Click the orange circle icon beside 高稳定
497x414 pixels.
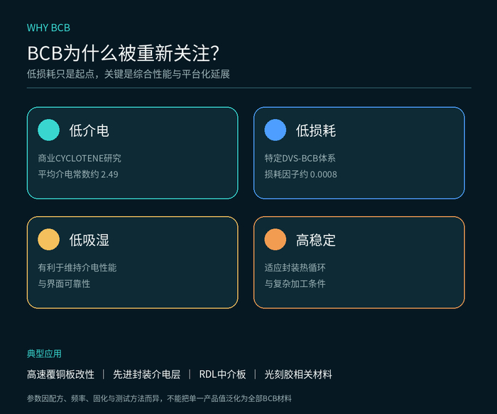tap(275, 240)
